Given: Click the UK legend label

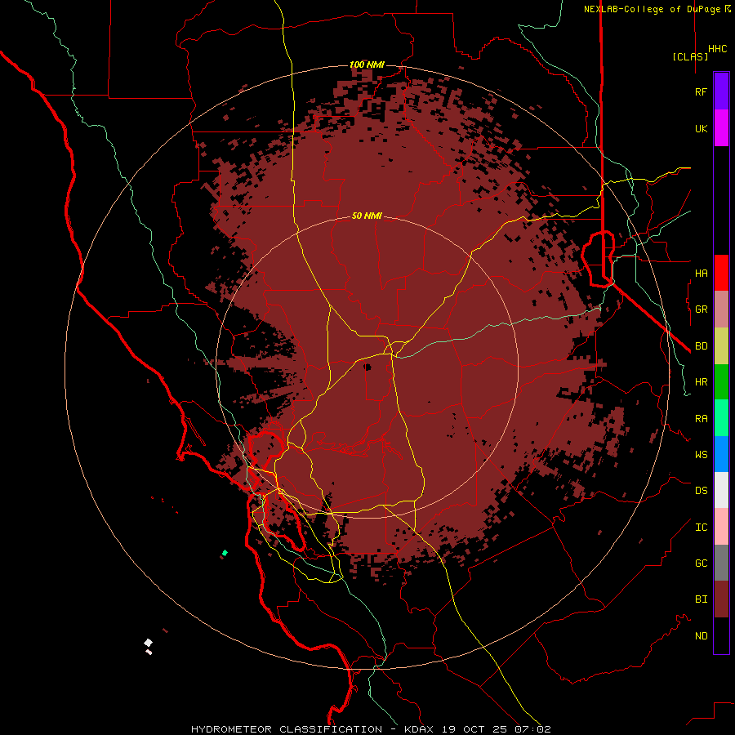Looking at the screenshot, I should point(701,128).
